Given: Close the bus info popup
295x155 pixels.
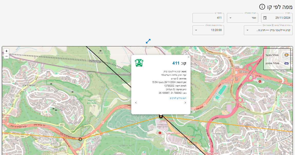Looking at the screenshot, I should coord(189,57).
